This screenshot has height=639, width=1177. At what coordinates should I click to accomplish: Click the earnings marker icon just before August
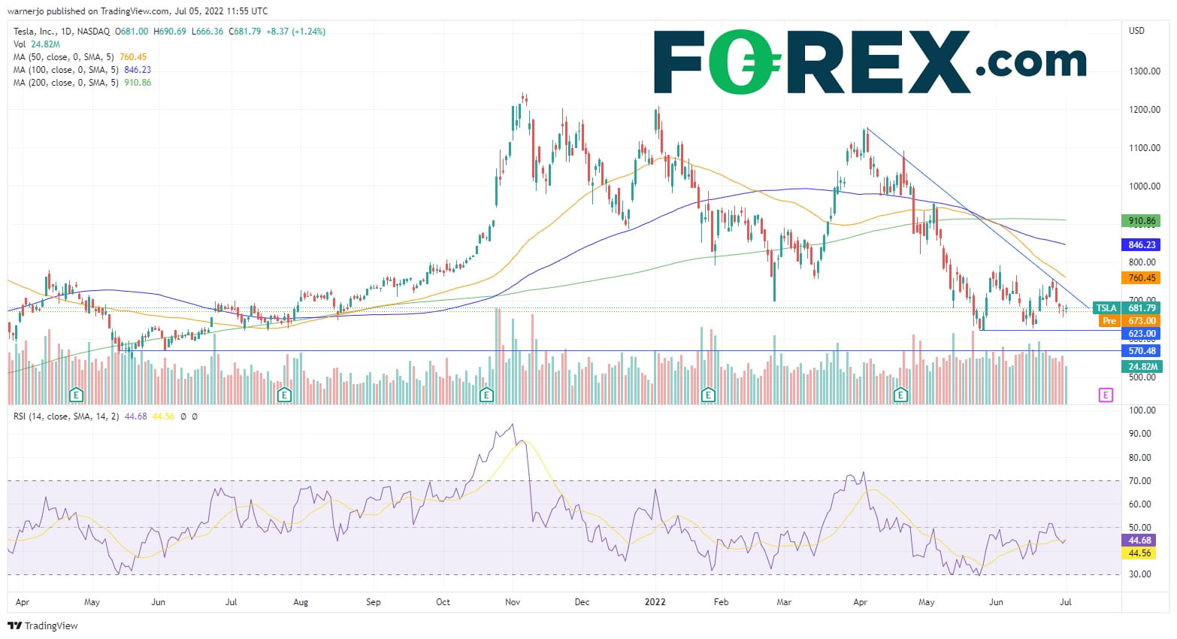(283, 394)
